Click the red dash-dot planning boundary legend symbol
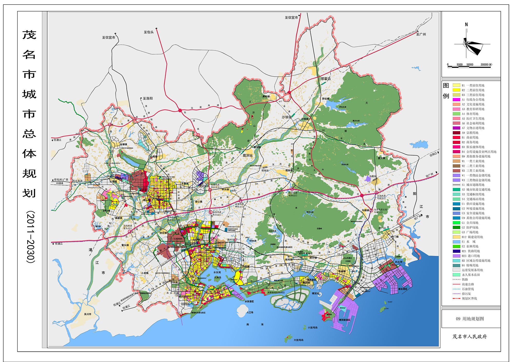Screen dimensions: 513x362 coord(456,298)
